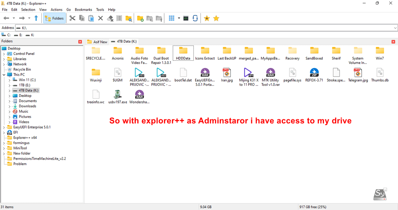Close the current tab with red X
The height and width of the screenshot is (210, 398).
click(393, 42)
